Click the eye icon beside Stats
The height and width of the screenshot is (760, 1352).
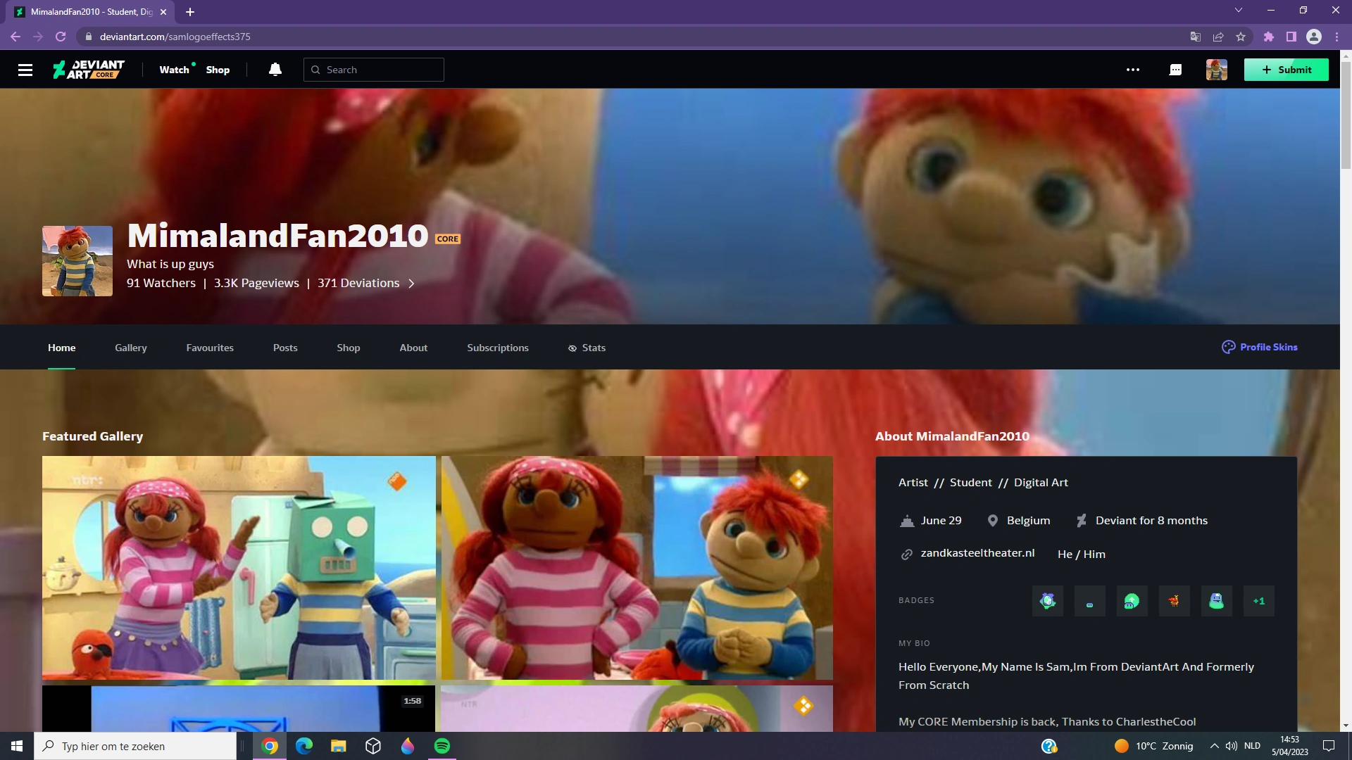[572, 348]
